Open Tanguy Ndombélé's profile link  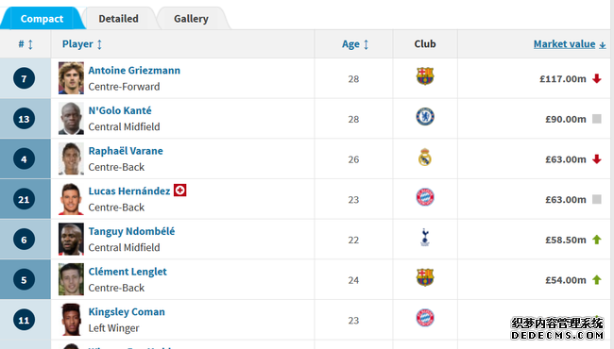pos(131,231)
